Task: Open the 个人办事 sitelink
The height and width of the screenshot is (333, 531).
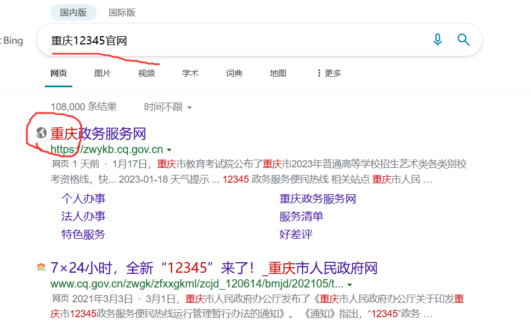Action: pos(83,199)
